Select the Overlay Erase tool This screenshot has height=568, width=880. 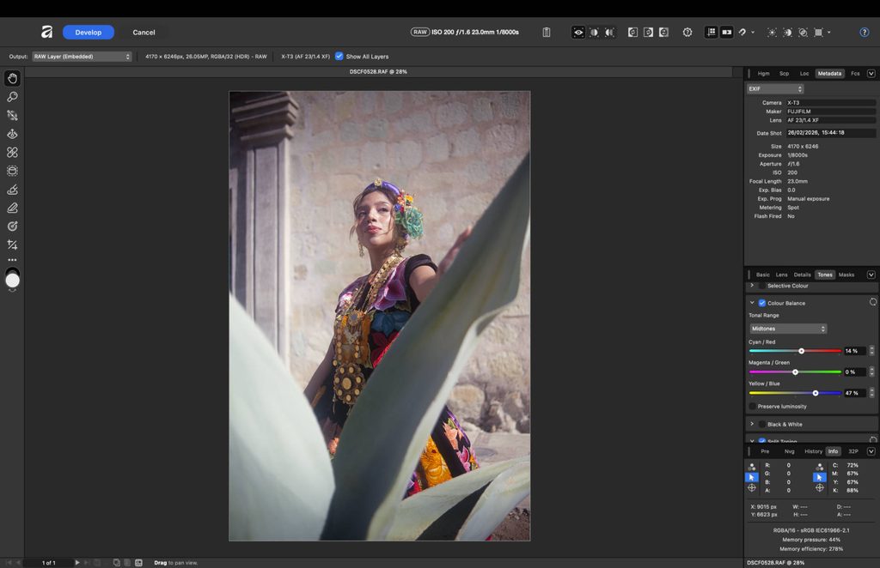tap(12, 208)
